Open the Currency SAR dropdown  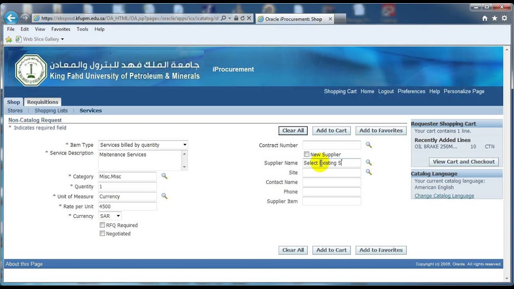tap(110, 216)
